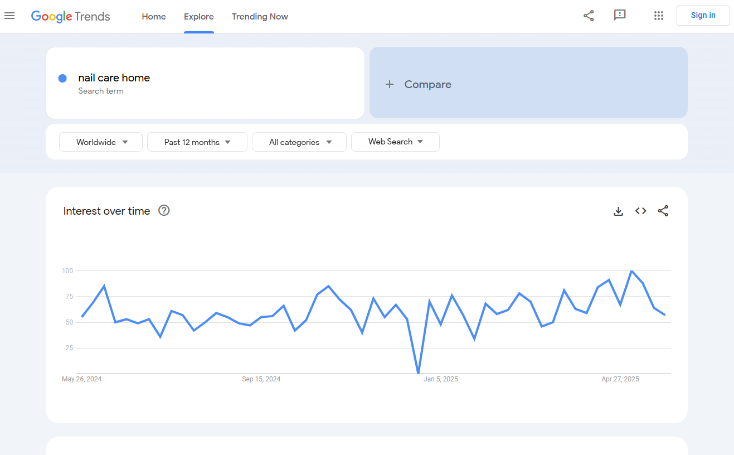Open the Google apps grid
Screen dimensions: 734x455
(x=659, y=16)
